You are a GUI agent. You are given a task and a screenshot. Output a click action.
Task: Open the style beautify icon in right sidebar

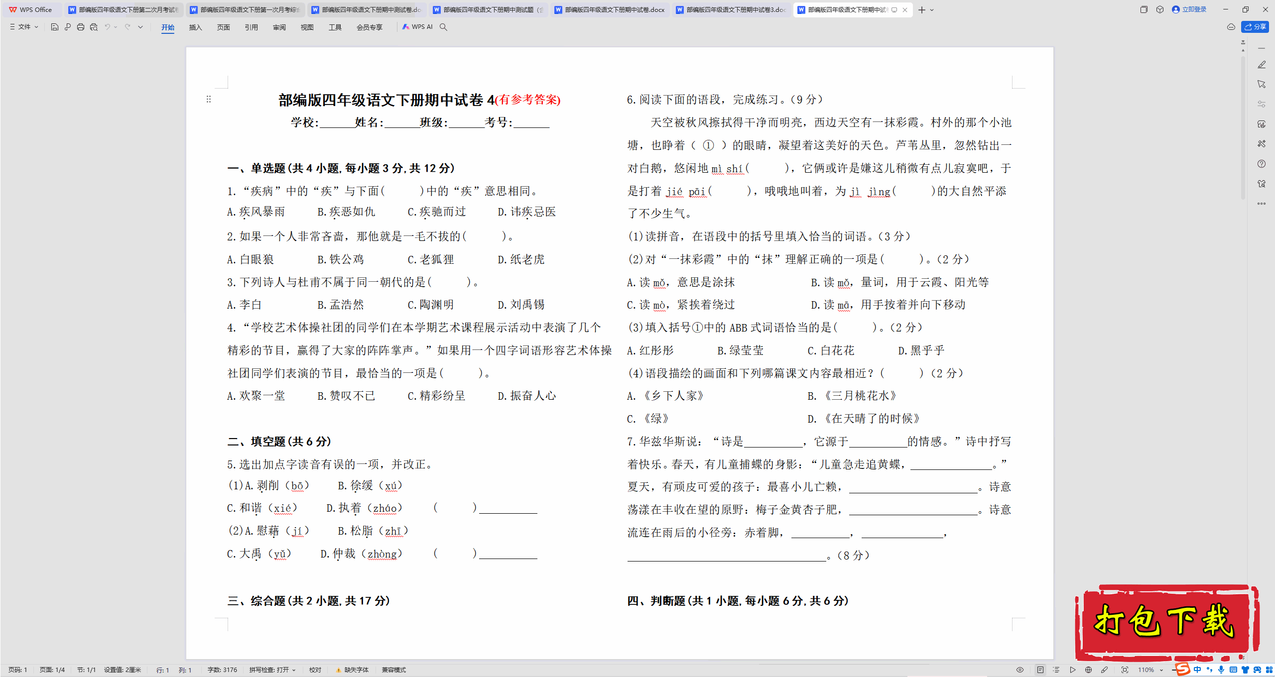[1262, 124]
